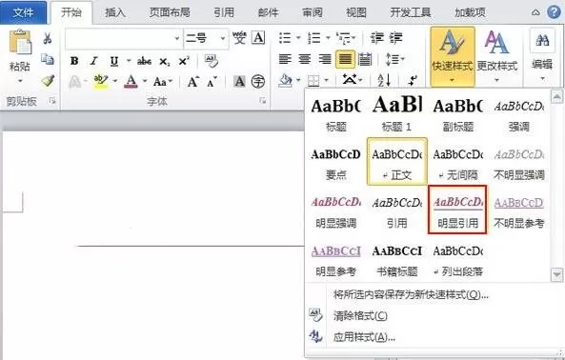Toggle Strikethrough formatting
Image resolution: width=565 pixels, height=360 pixels.
point(144,61)
